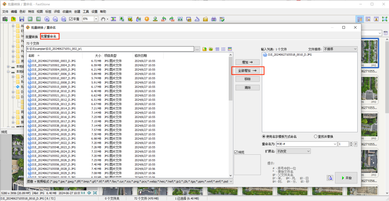389x201 pixels.
Task: Click the ? help button beside number field
Action: [356, 144]
